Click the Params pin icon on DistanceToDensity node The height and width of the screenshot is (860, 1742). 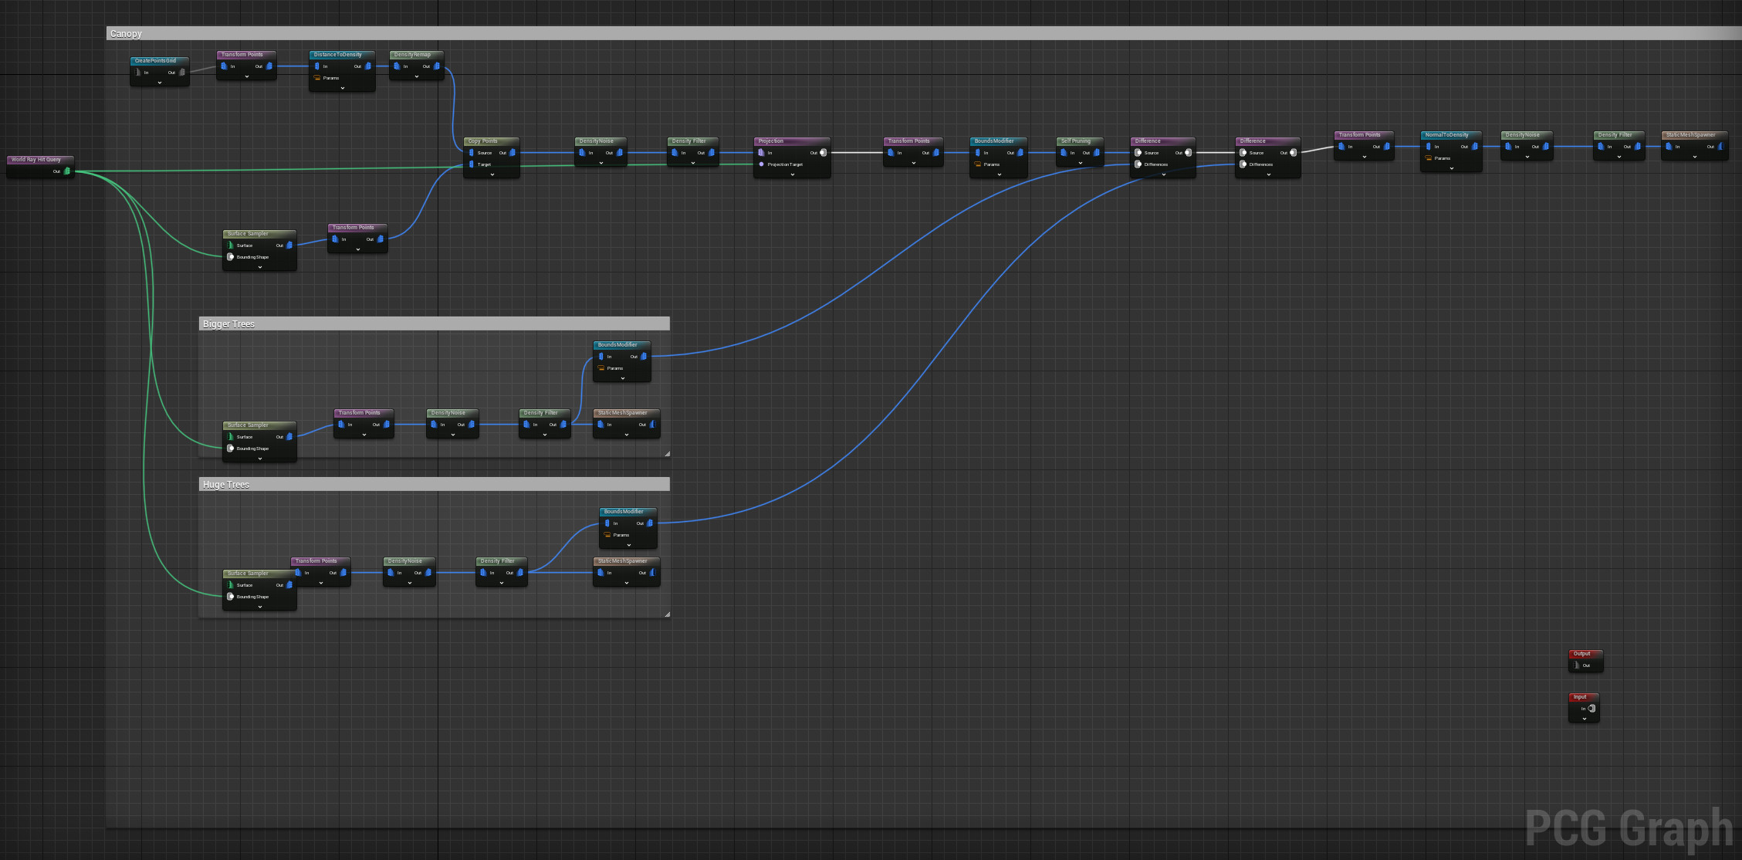316,78
